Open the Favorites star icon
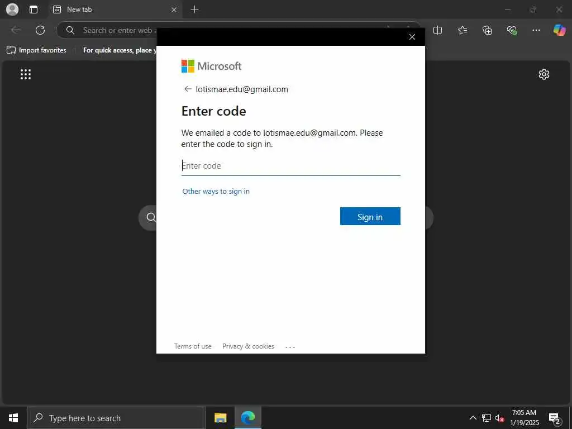Screen dimensions: 572x429 (462, 30)
